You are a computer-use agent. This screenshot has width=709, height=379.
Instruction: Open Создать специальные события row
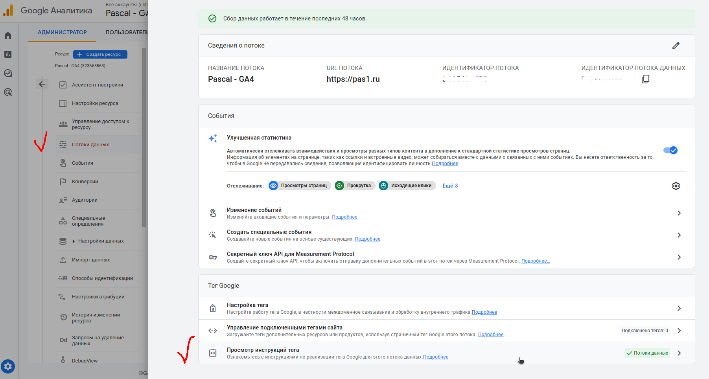click(x=679, y=235)
